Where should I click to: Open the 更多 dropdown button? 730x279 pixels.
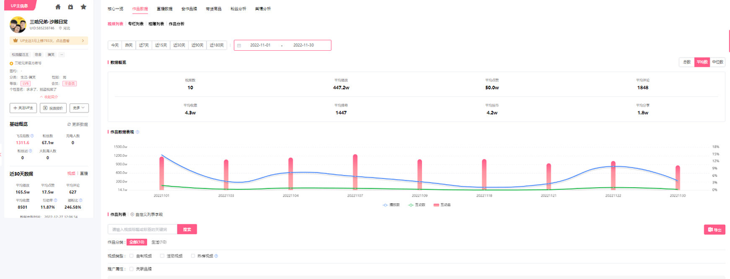pos(78,108)
